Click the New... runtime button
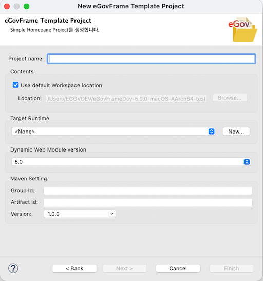 tap(236, 132)
